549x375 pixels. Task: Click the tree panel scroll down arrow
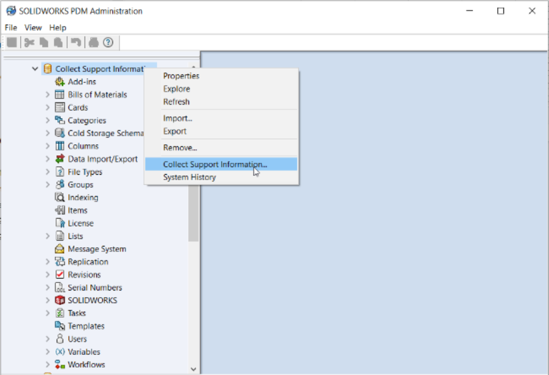click(194, 368)
